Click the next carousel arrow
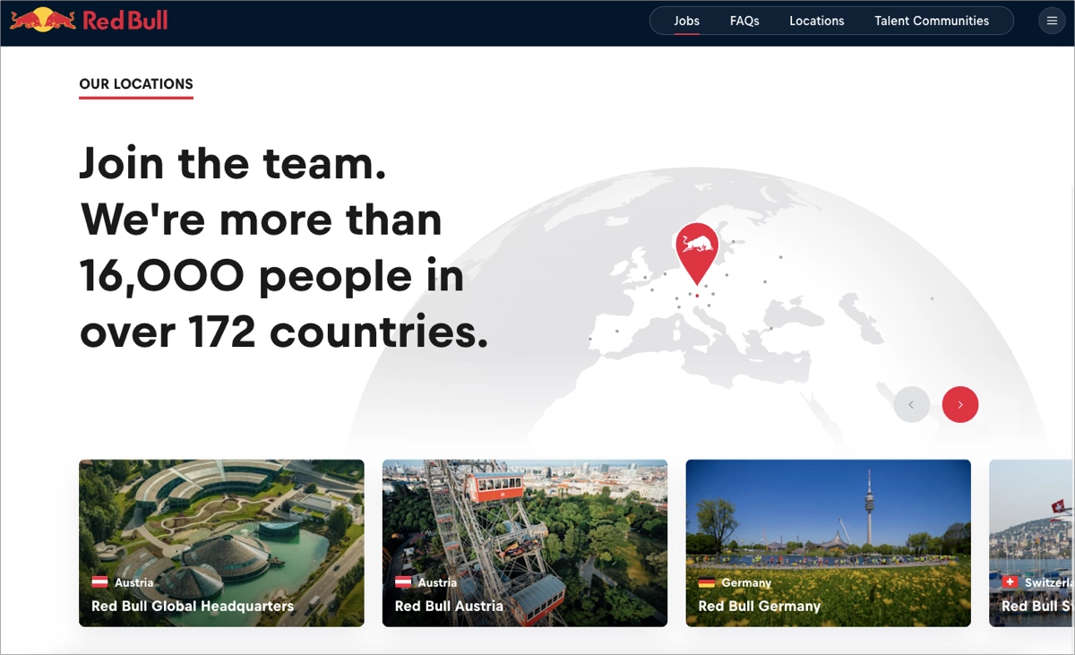The image size is (1075, 655). 959,404
